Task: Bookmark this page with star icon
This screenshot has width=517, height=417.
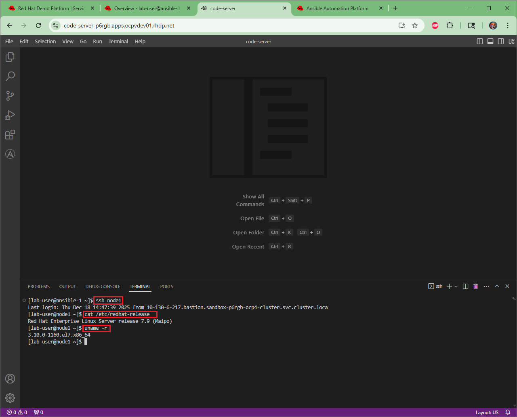Action: click(x=415, y=25)
